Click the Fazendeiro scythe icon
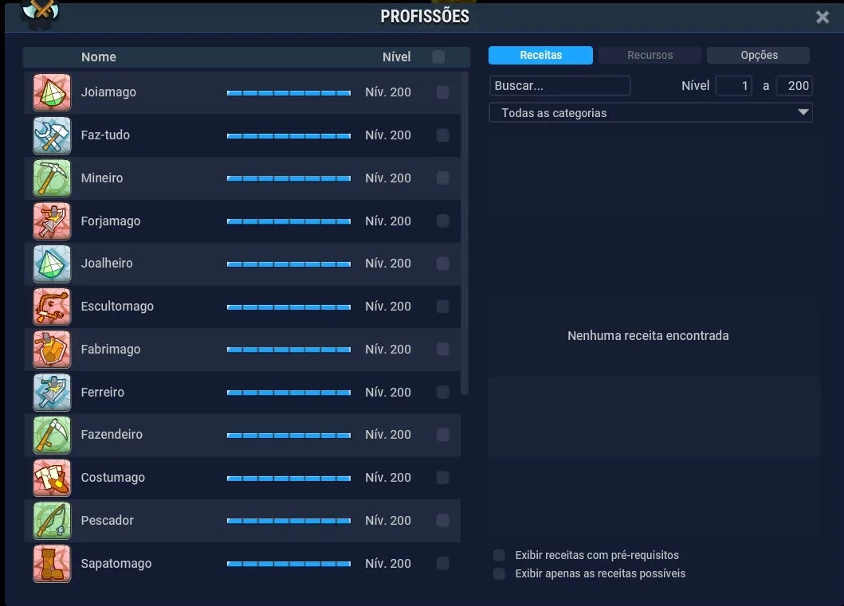This screenshot has height=606, width=844. tap(52, 435)
